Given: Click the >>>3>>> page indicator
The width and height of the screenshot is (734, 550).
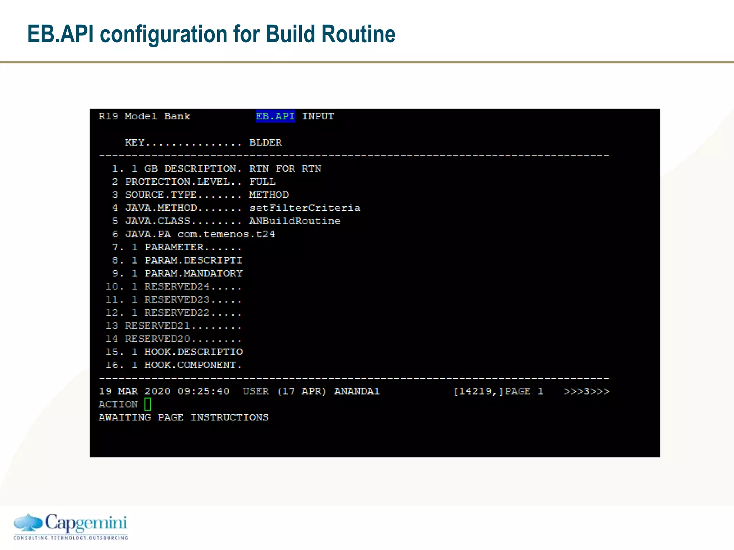Looking at the screenshot, I should point(586,391).
